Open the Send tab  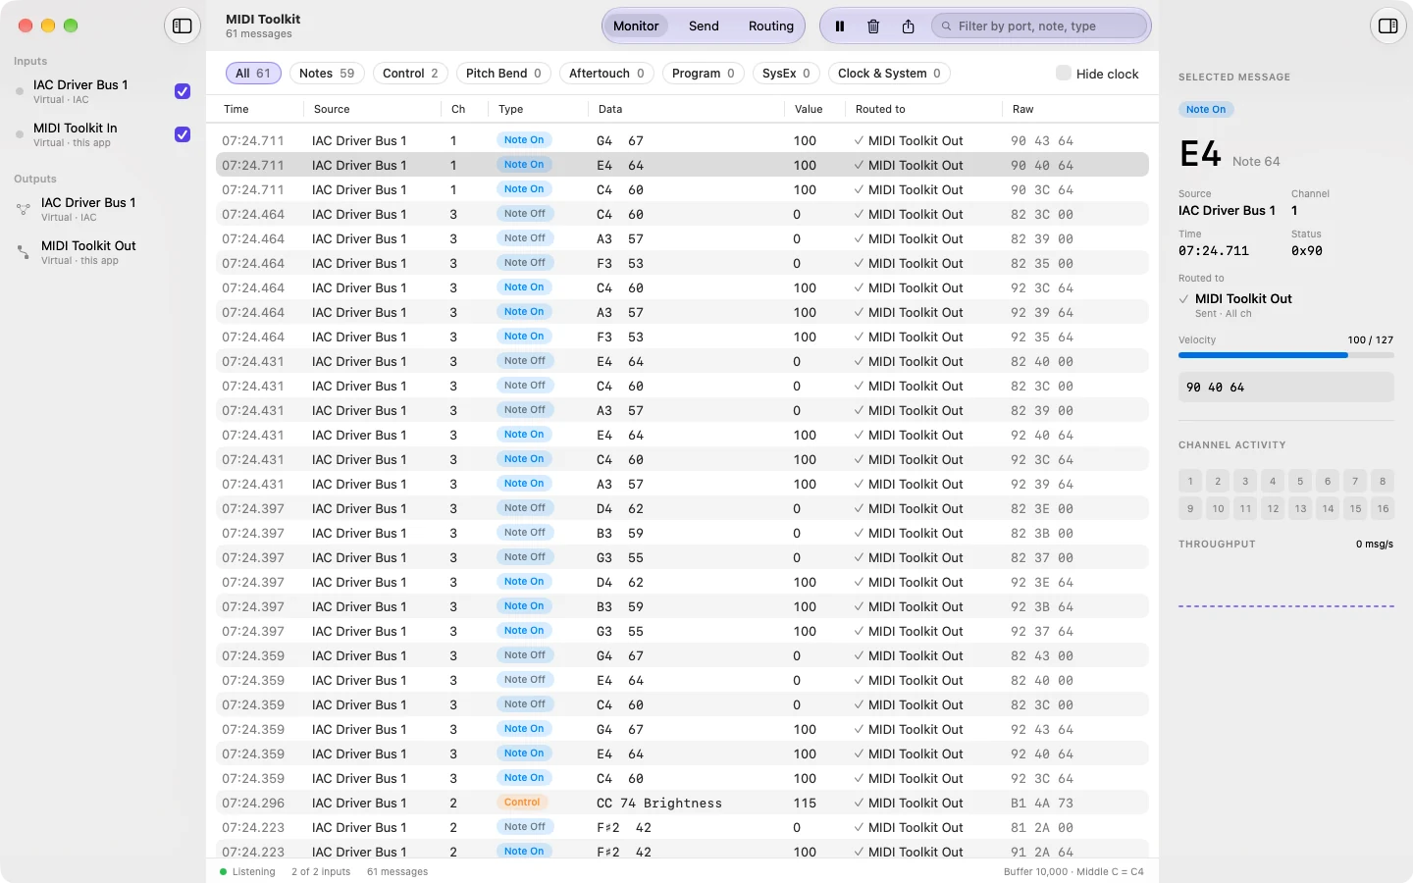[x=704, y=26]
